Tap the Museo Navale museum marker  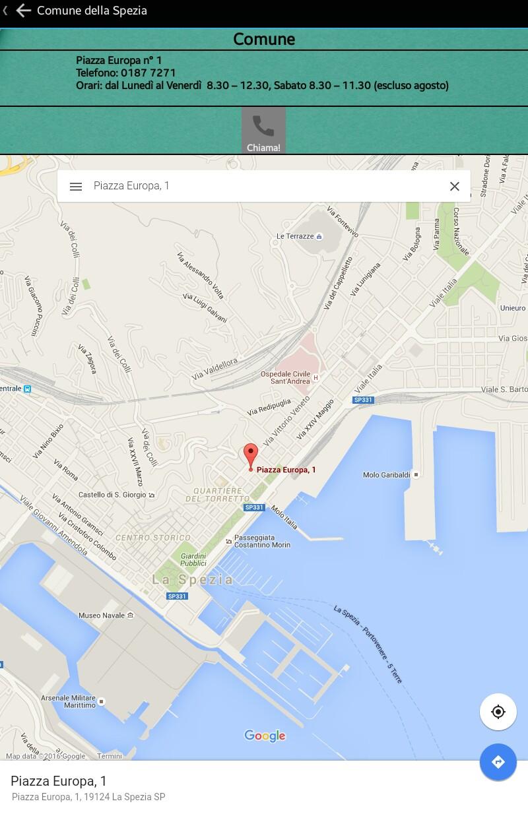pyautogui.click(x=131, y=615)
